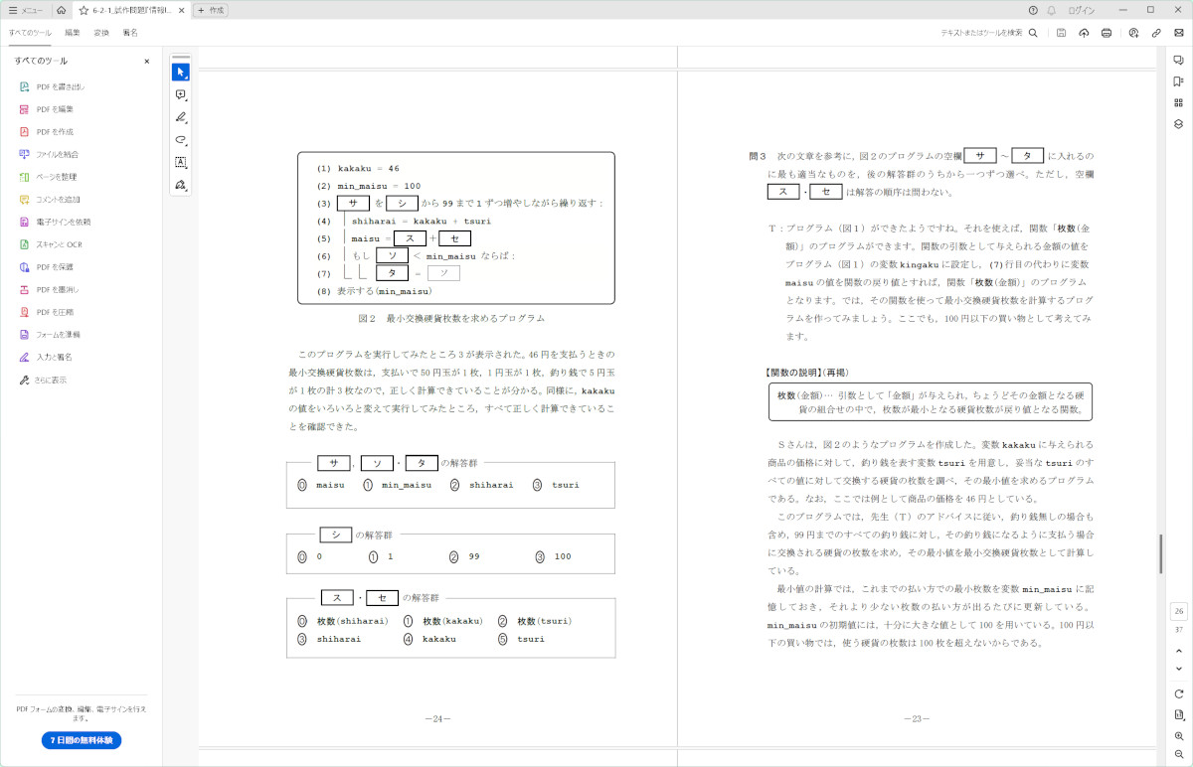The image size is (1193, 767).
Task: Click the vertical document scrollbar thumb
Action: tap(1160, 553)
